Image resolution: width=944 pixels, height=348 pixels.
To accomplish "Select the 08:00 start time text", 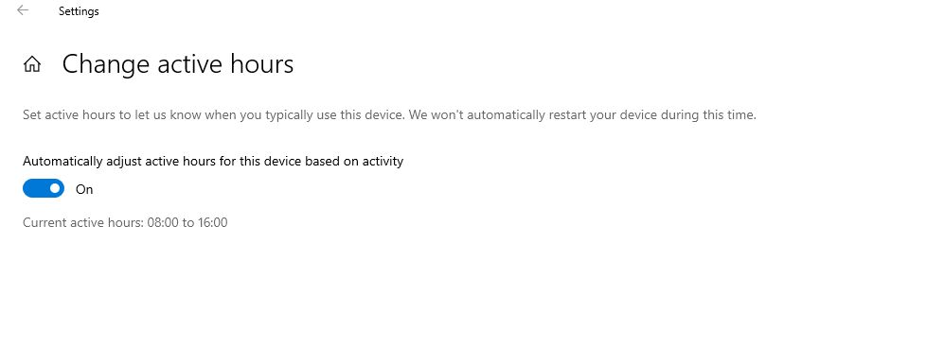I will pyautogui.click(x=163, y=223).
